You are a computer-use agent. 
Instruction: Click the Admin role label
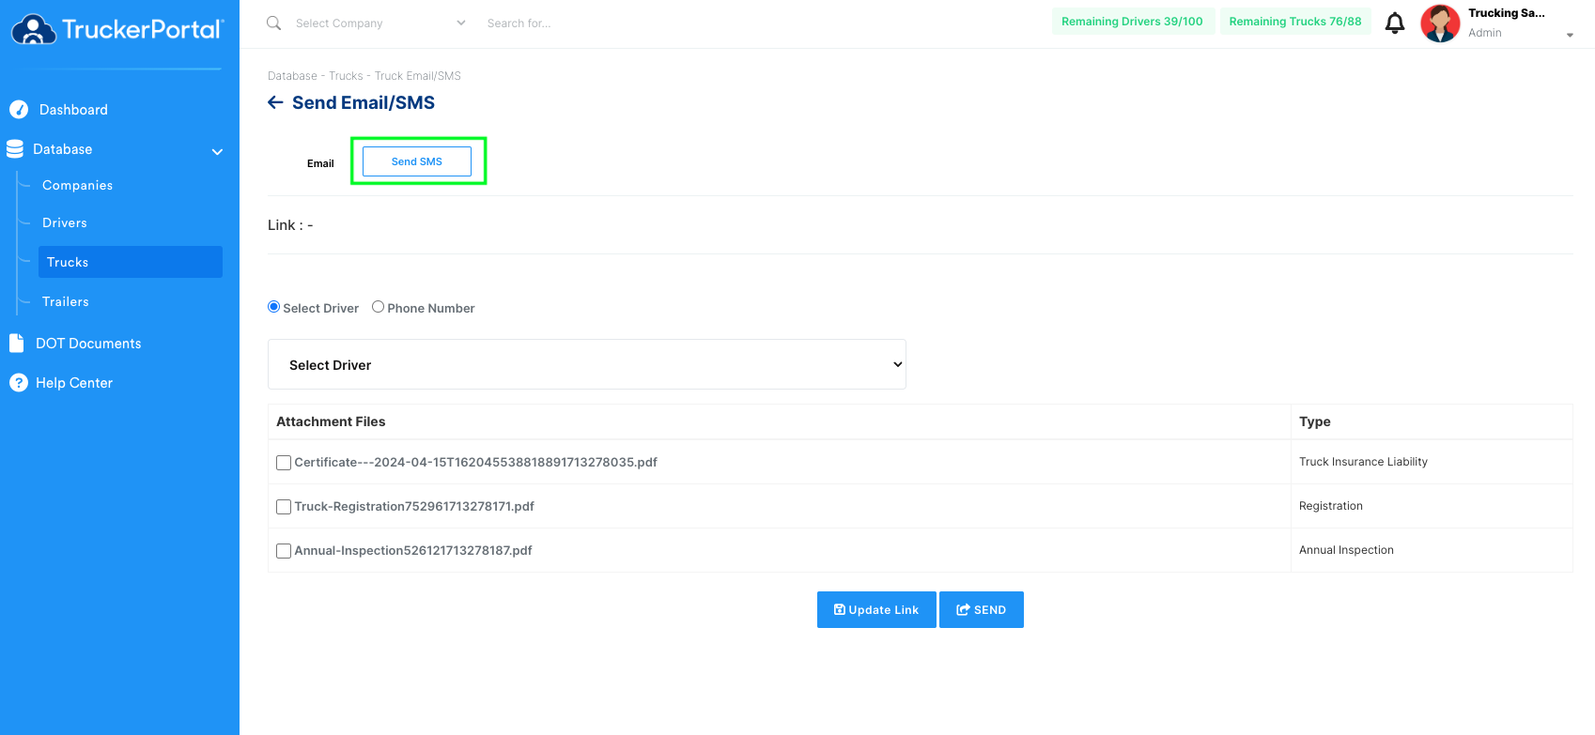[x=1485, y=33]
